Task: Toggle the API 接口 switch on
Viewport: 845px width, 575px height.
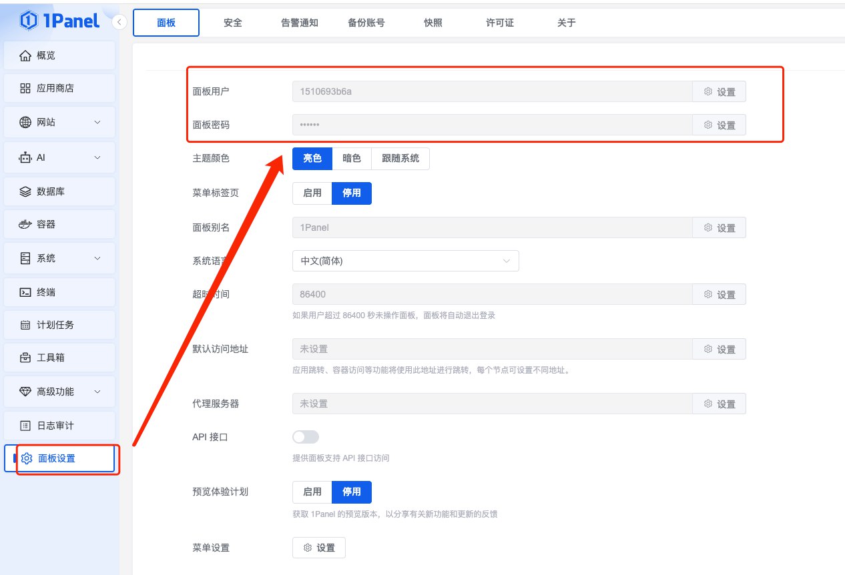Action: point(305,436)
